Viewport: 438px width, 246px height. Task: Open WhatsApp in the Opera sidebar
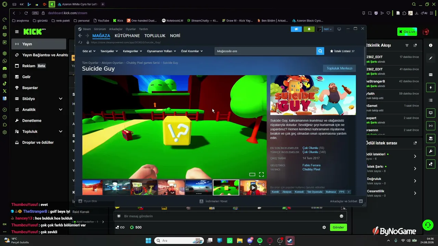pos(4,61)
